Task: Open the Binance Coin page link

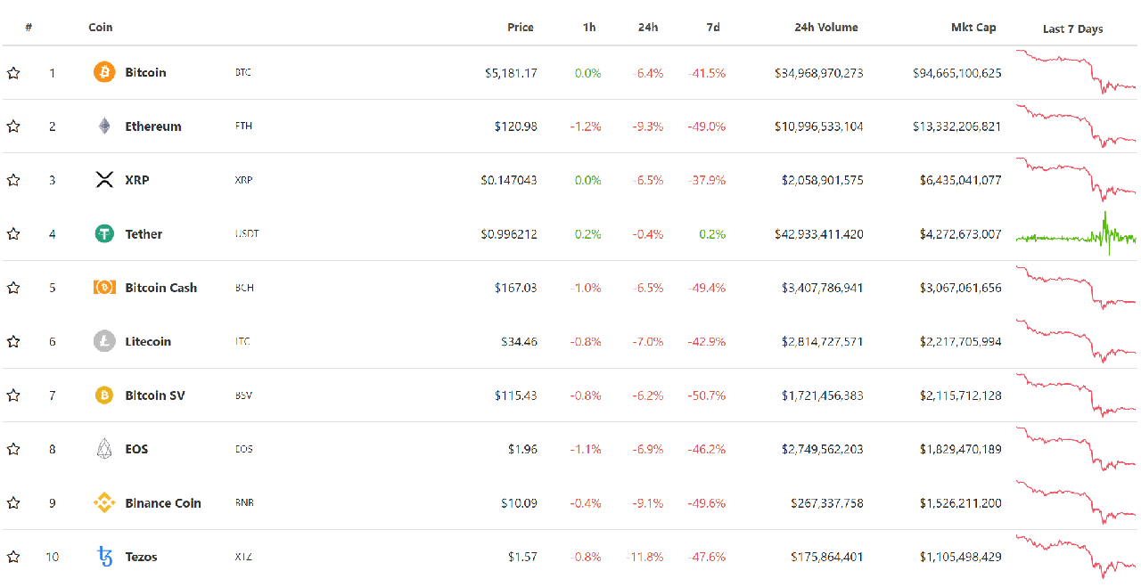Action: [x=163, y=503]
